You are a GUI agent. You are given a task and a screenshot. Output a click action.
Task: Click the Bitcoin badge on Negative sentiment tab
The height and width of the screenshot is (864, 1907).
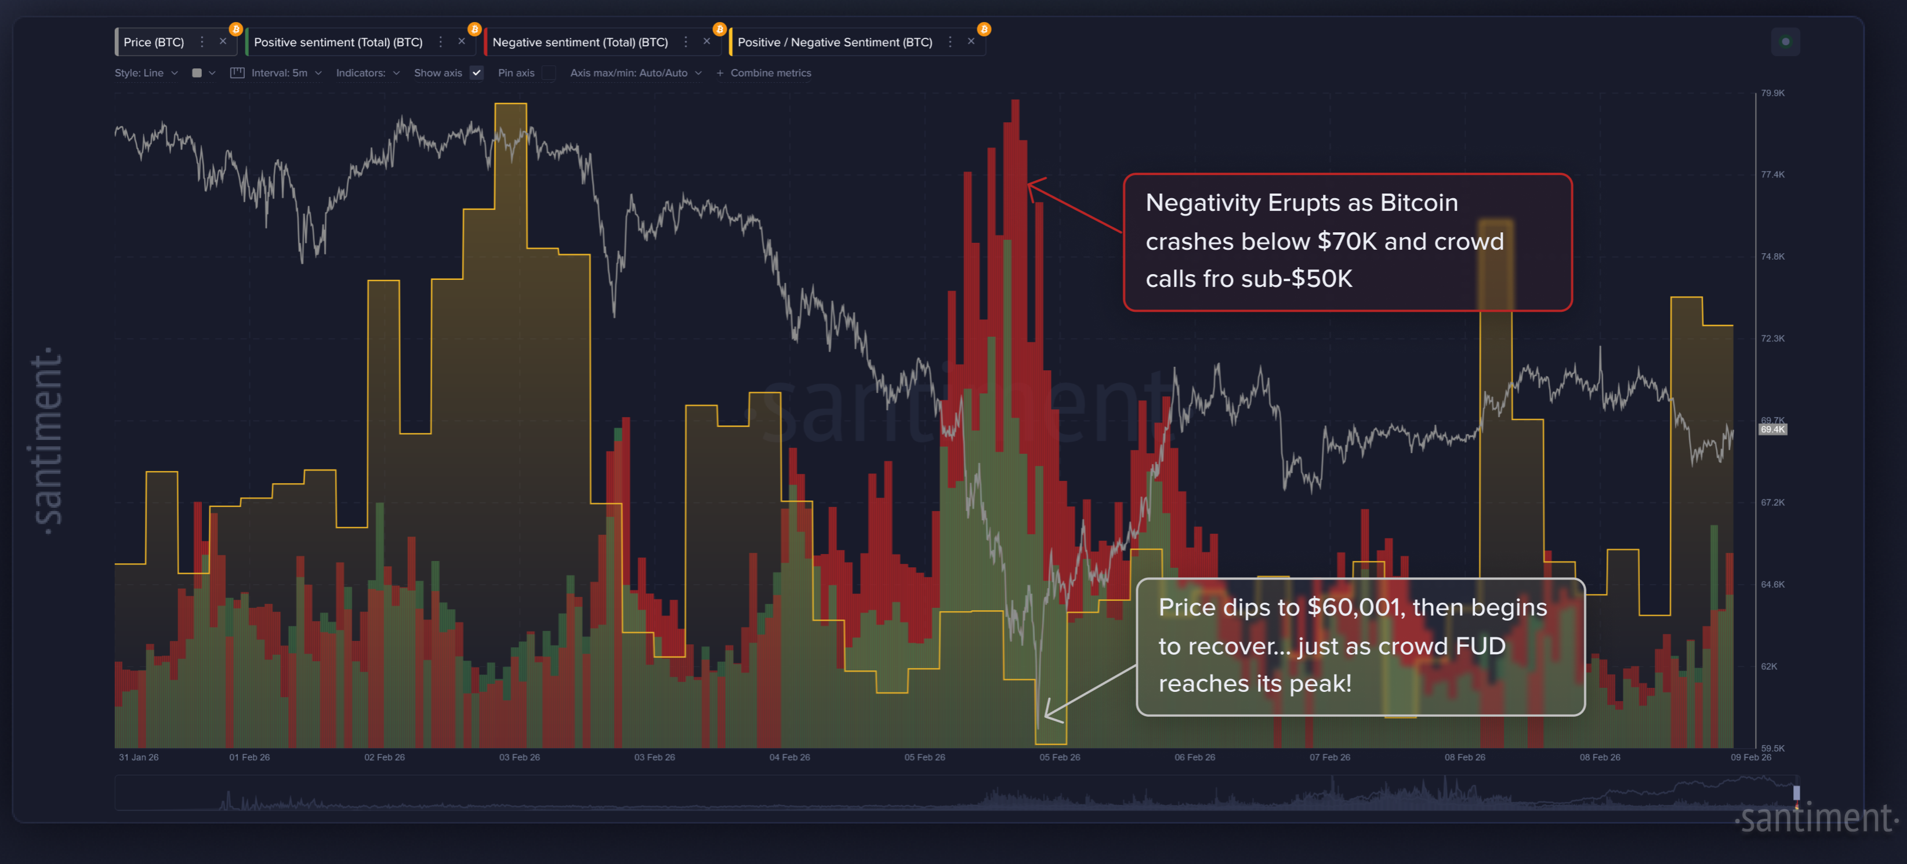pyautogui.click(x=719, y=29)
